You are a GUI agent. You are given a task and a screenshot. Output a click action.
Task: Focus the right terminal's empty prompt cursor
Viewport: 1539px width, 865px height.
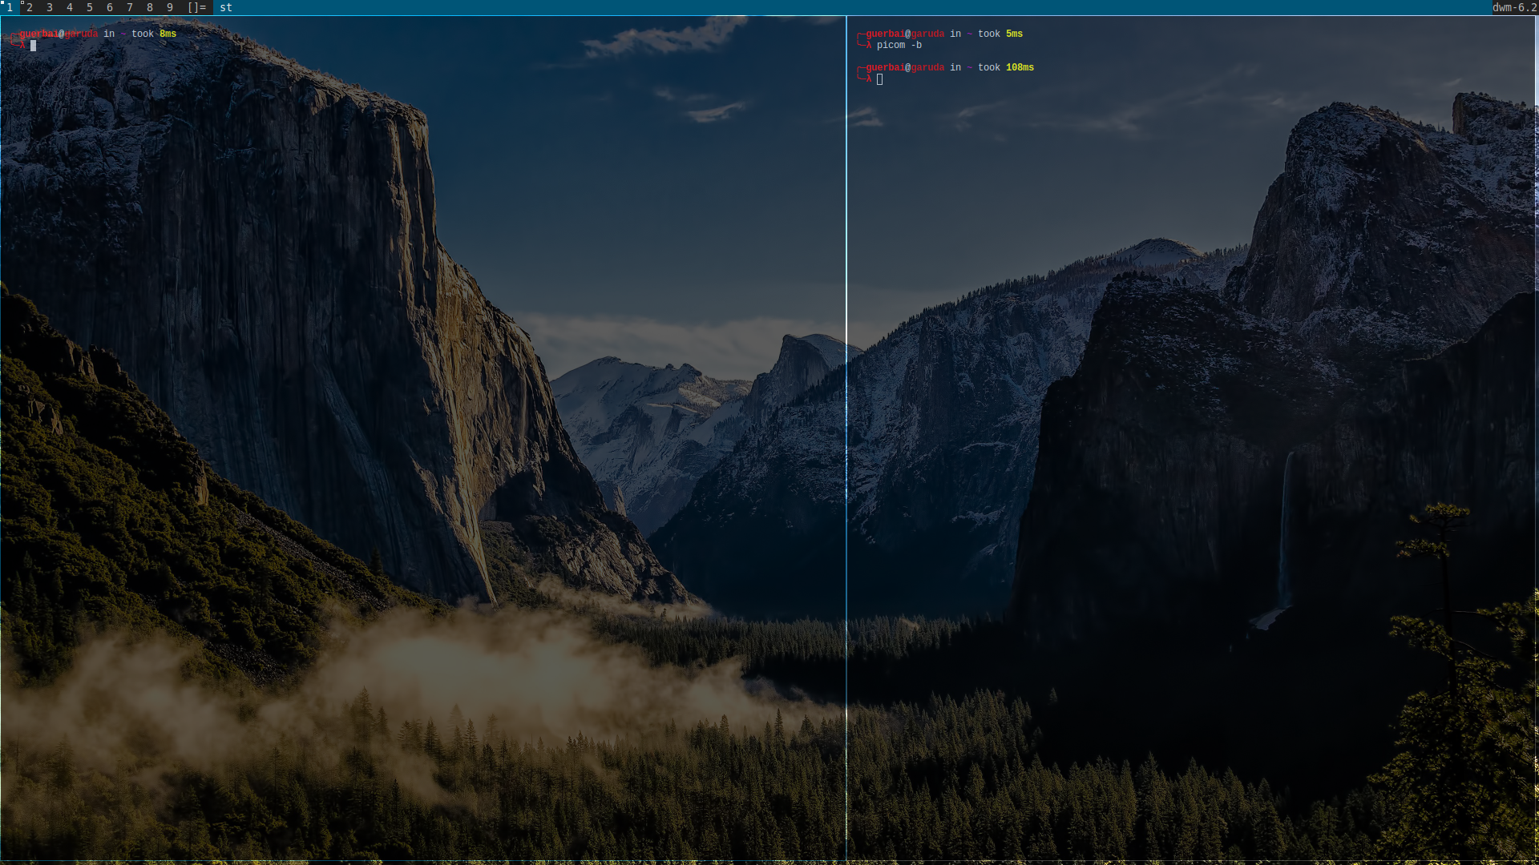coord(879,79)
